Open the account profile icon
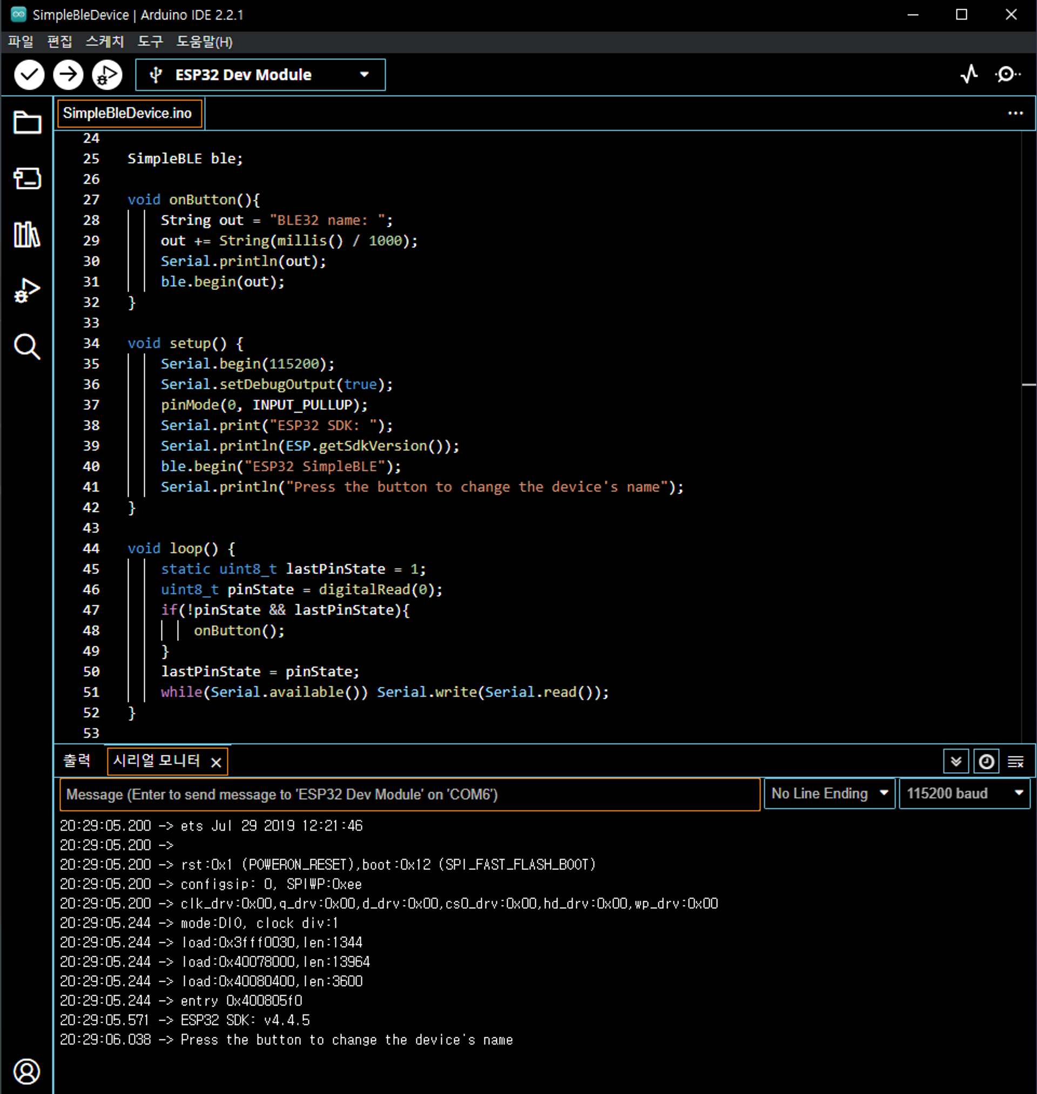1037x1094 pixels. tap(26, 1071)
